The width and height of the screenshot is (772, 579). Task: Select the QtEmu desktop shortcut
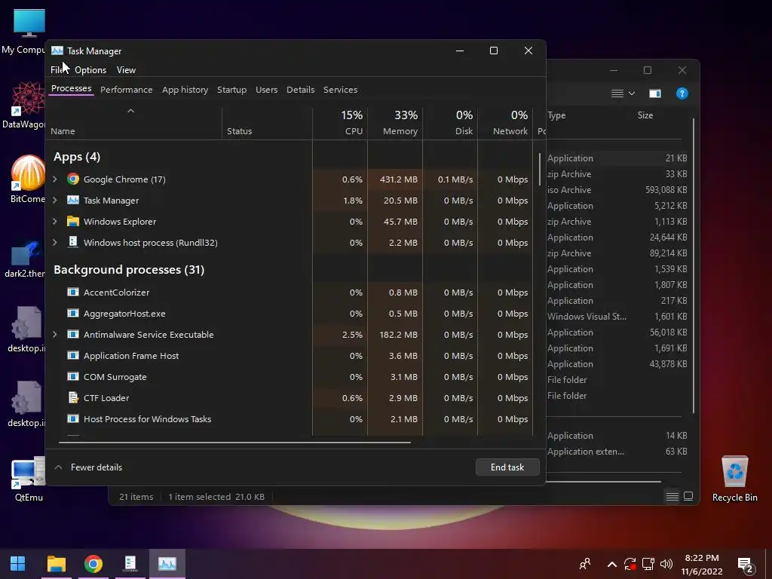28,479
